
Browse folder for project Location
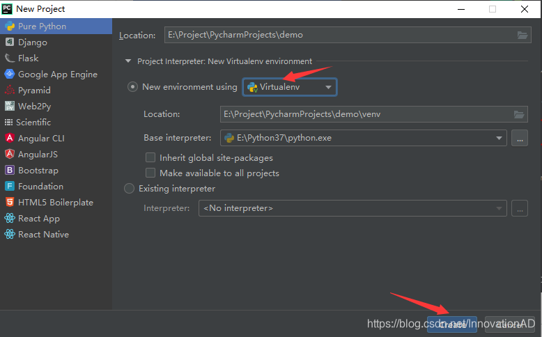click(522, 35)
